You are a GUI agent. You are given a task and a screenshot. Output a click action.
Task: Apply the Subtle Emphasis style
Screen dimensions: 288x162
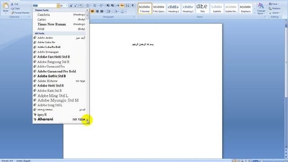(x=231, y=9)
